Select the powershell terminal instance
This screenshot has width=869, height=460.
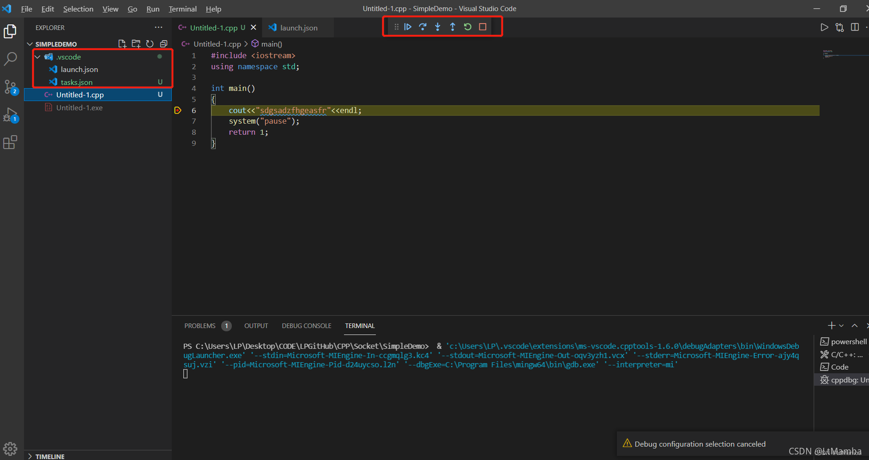[x=844, y=341]
